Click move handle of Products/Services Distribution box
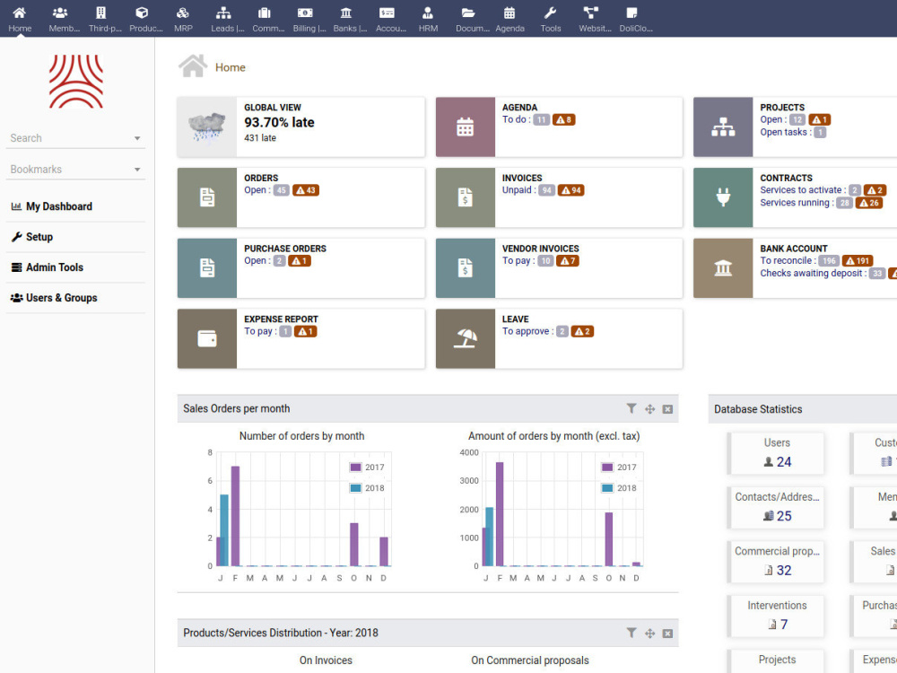The image size is (897, 673). [649, 634]
